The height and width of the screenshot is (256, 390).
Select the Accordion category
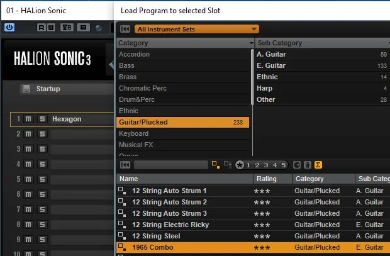pyautogui.click(x=183, y=54)
